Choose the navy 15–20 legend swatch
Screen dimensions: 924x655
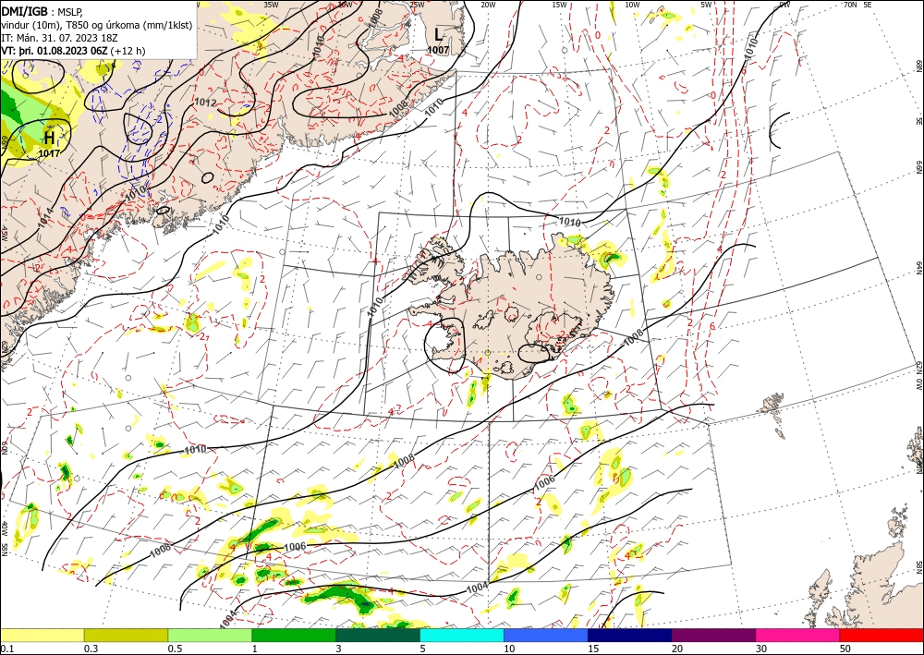coord(630,635)
